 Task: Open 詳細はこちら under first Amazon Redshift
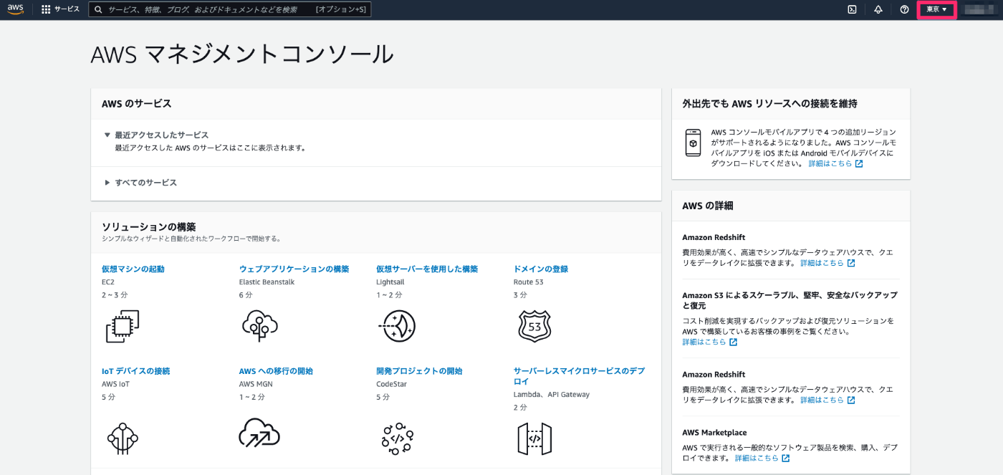click(827, 263)
